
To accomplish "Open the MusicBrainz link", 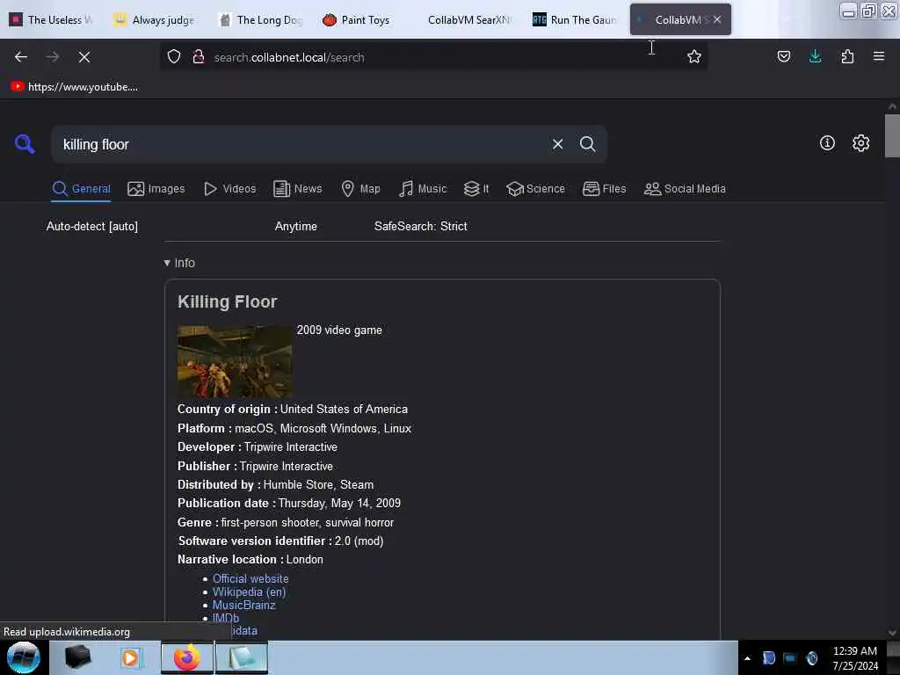I will point(244,605).
